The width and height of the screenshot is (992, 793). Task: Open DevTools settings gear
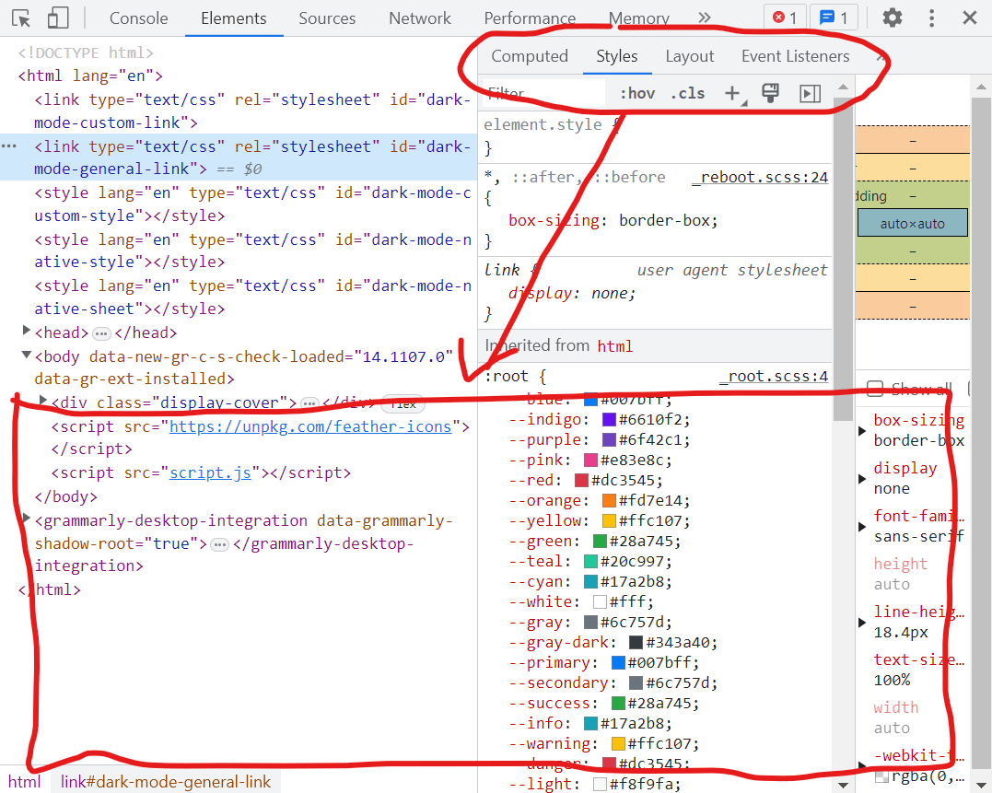892,17
